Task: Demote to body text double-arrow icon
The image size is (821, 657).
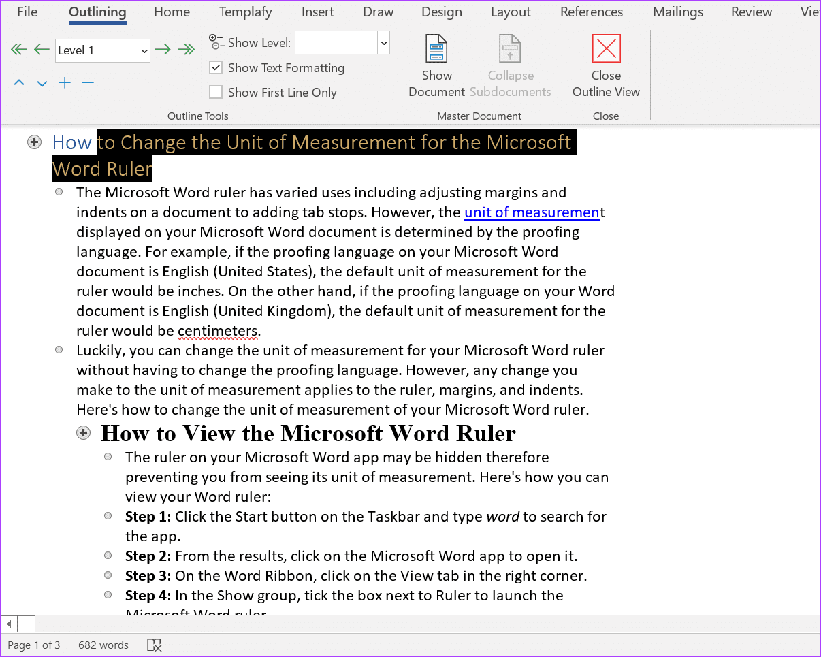Action: point(186,49)
